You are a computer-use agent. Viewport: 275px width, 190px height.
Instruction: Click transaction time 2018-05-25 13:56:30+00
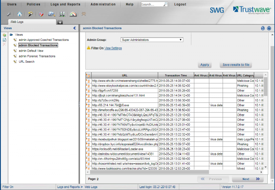pos(176,100)
